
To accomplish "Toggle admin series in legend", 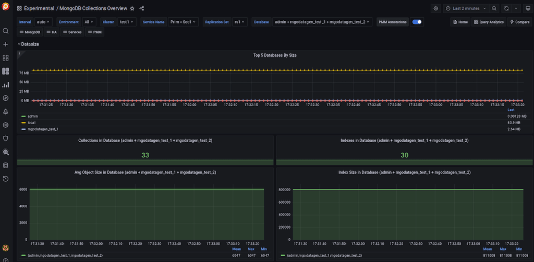I will [33, 116].
